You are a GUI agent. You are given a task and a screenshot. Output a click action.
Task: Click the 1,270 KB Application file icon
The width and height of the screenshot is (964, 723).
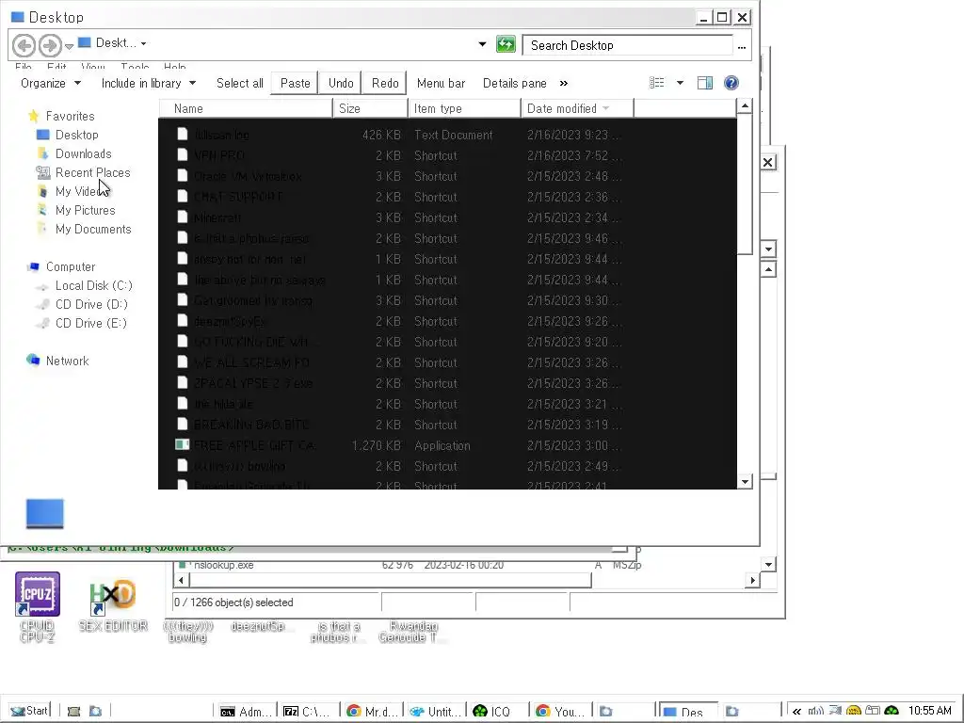[x=182, y=444]
